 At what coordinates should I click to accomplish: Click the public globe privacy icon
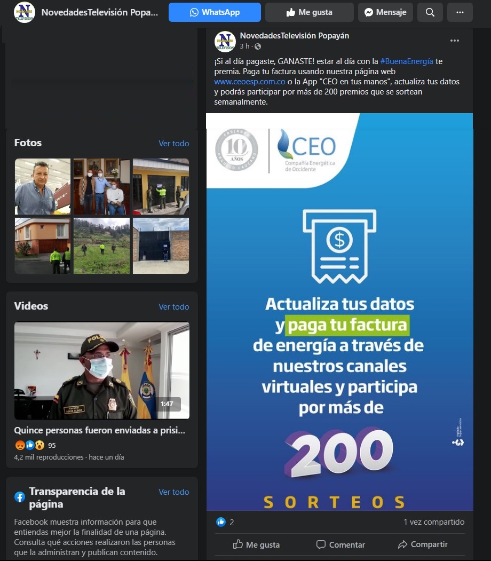tap(257, 46)
